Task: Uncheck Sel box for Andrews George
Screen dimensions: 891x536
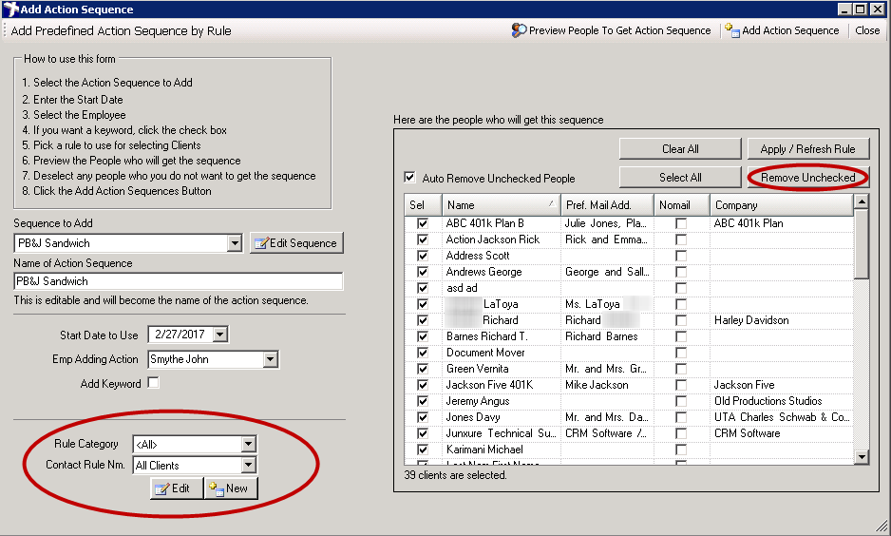Action: pos(423,272)
